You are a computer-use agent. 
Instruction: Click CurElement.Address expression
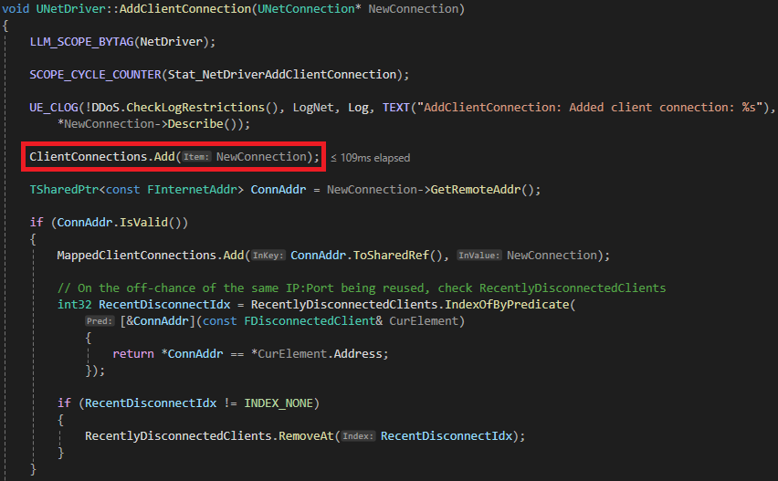[320, 353]
